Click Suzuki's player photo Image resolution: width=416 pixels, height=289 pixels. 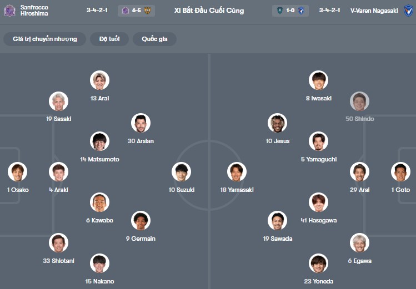tap(181, 172)
